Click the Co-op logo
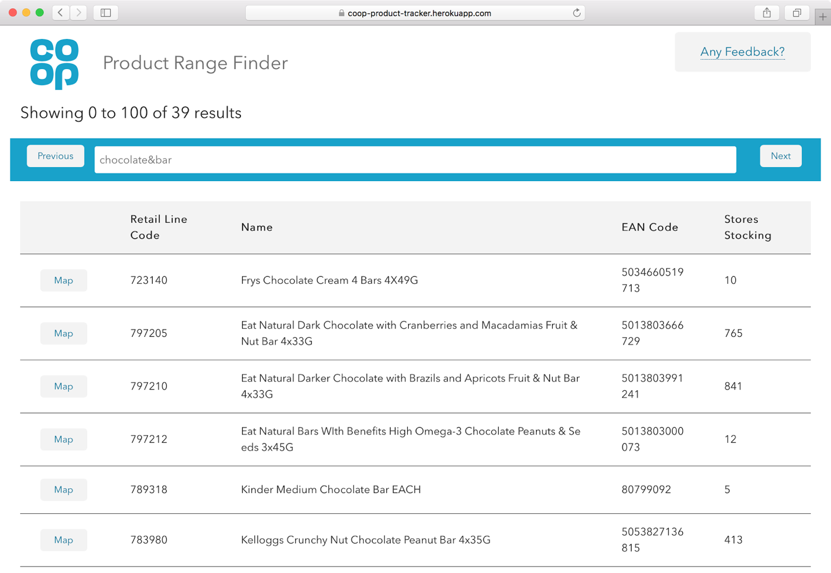This screenshot has width=831, height=573. pyautogui.click(x=55, y=64)
